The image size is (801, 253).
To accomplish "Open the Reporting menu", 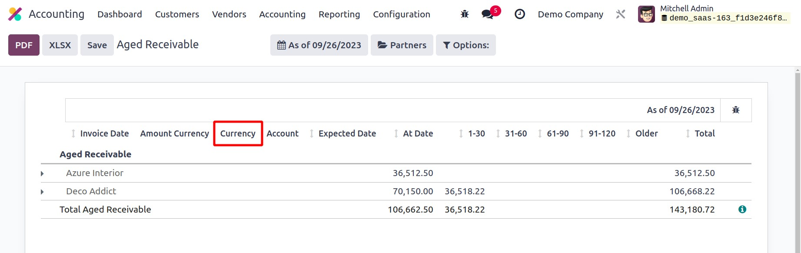I will click(x=339, y=14).
